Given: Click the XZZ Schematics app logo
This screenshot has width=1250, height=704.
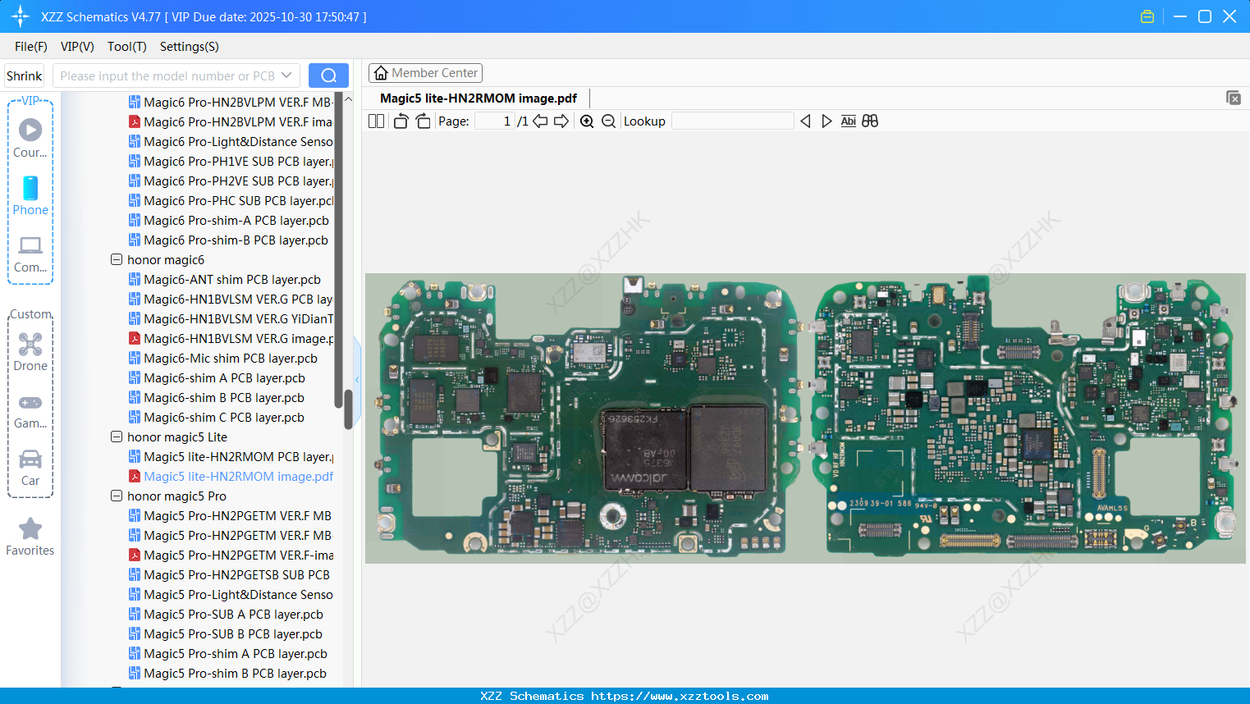Looking at the screenshot, I should [x=21, y=16].
